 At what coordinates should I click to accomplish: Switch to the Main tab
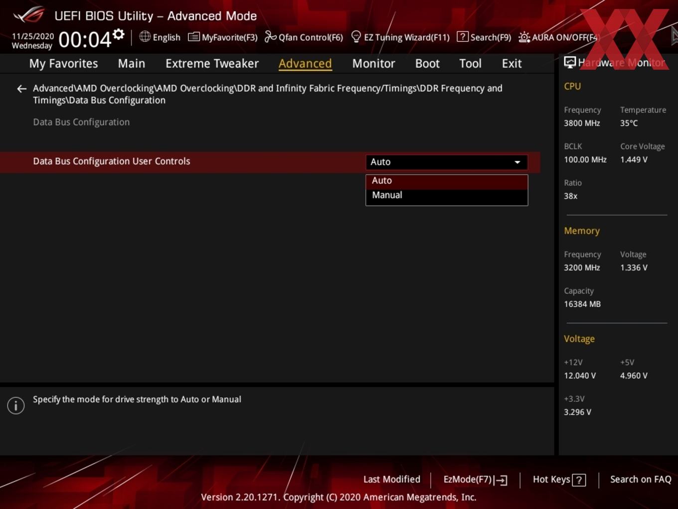(132, 63)
